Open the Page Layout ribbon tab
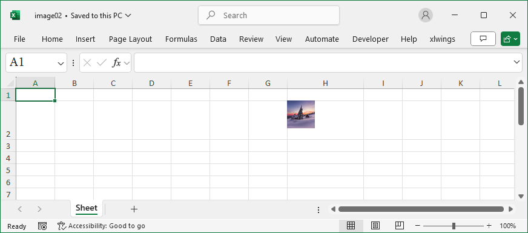 click(130, 39)
